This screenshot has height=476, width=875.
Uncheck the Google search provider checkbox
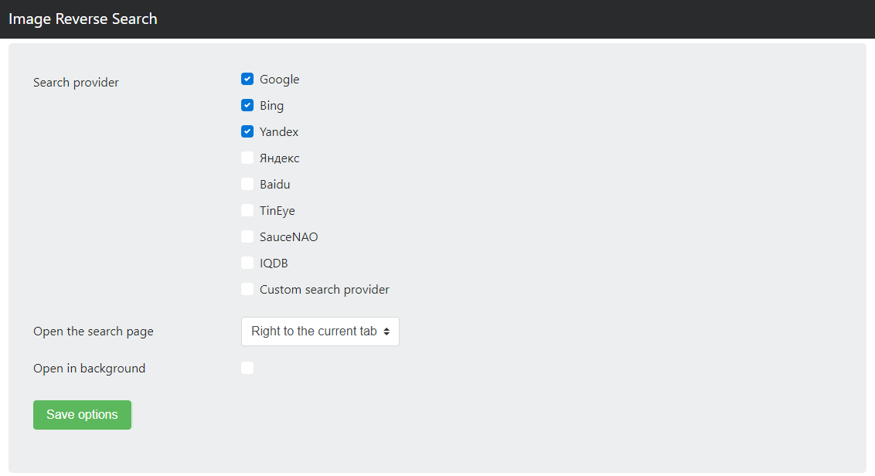(x=247, y=80)
